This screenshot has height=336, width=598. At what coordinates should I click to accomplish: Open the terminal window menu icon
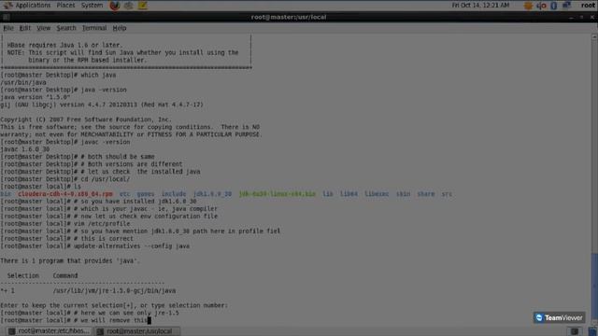pyautogui.click(x=7, y=17)
